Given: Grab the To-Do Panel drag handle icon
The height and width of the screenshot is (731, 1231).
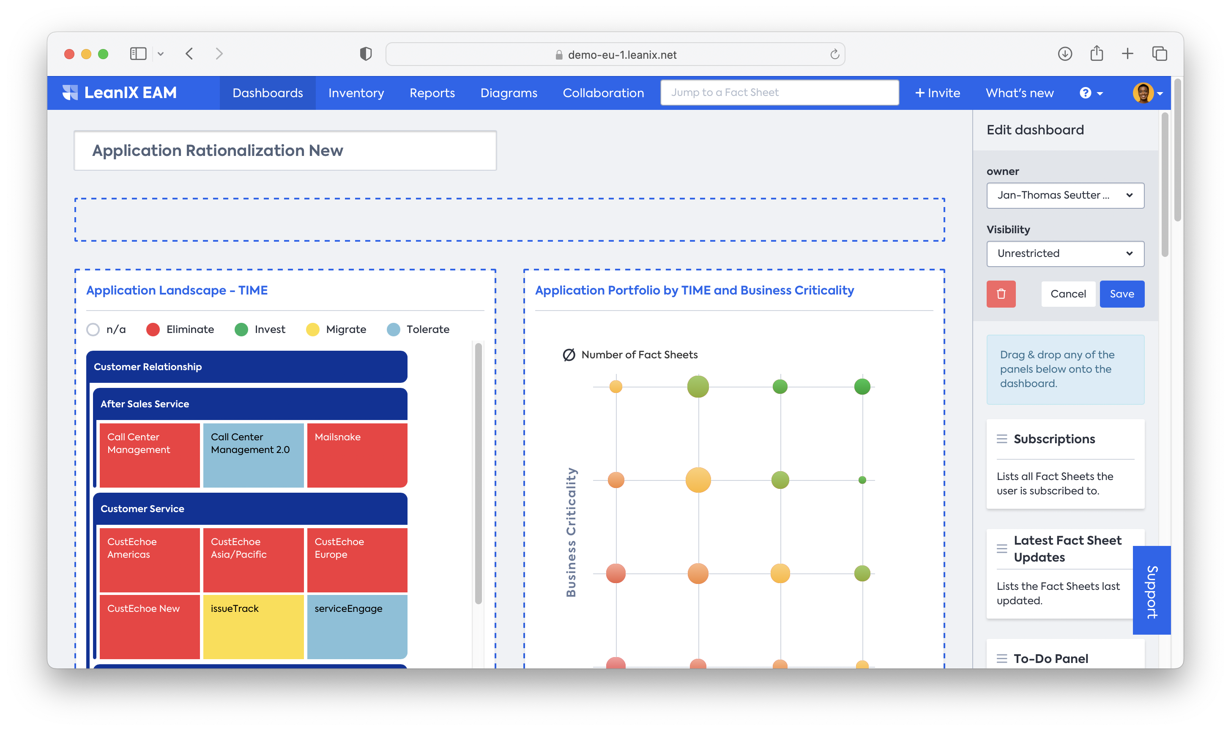Looking at the screenshot, I should click(x=1001, y=659).
